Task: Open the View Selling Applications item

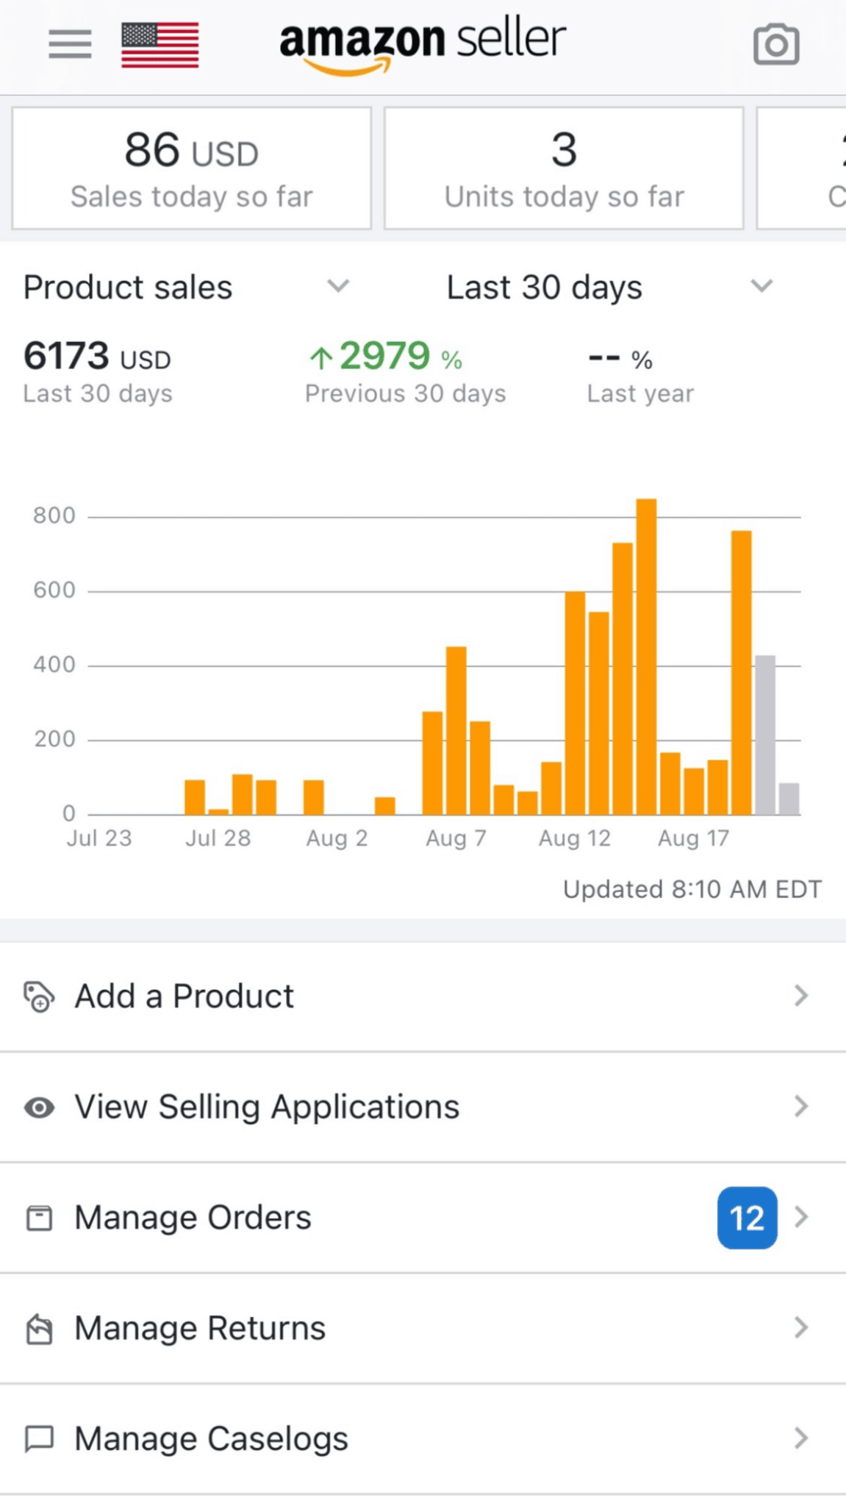Action: (x=267, y=1107)
